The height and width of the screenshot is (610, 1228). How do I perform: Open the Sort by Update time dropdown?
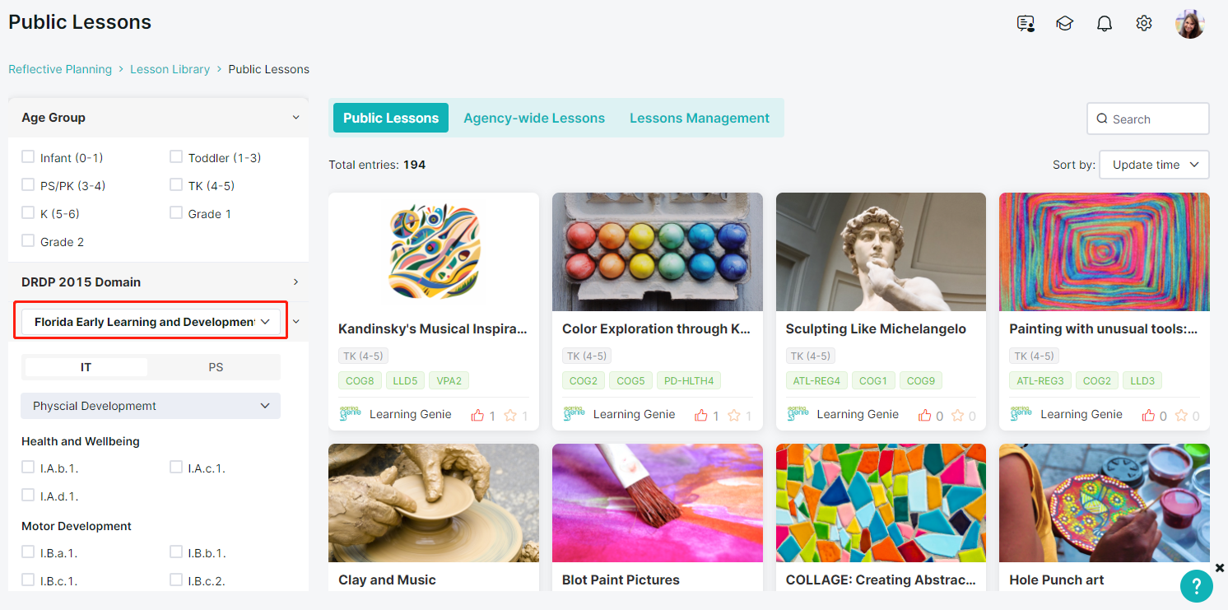1154,165
